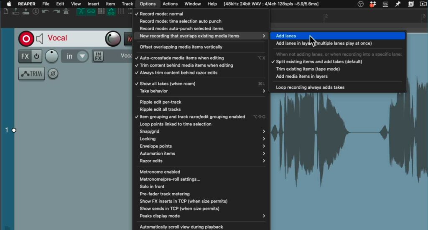This screenshot has width=428, height=230.
Task: Toggle the metronome toolbar icon
Action: tap(66, 11)
